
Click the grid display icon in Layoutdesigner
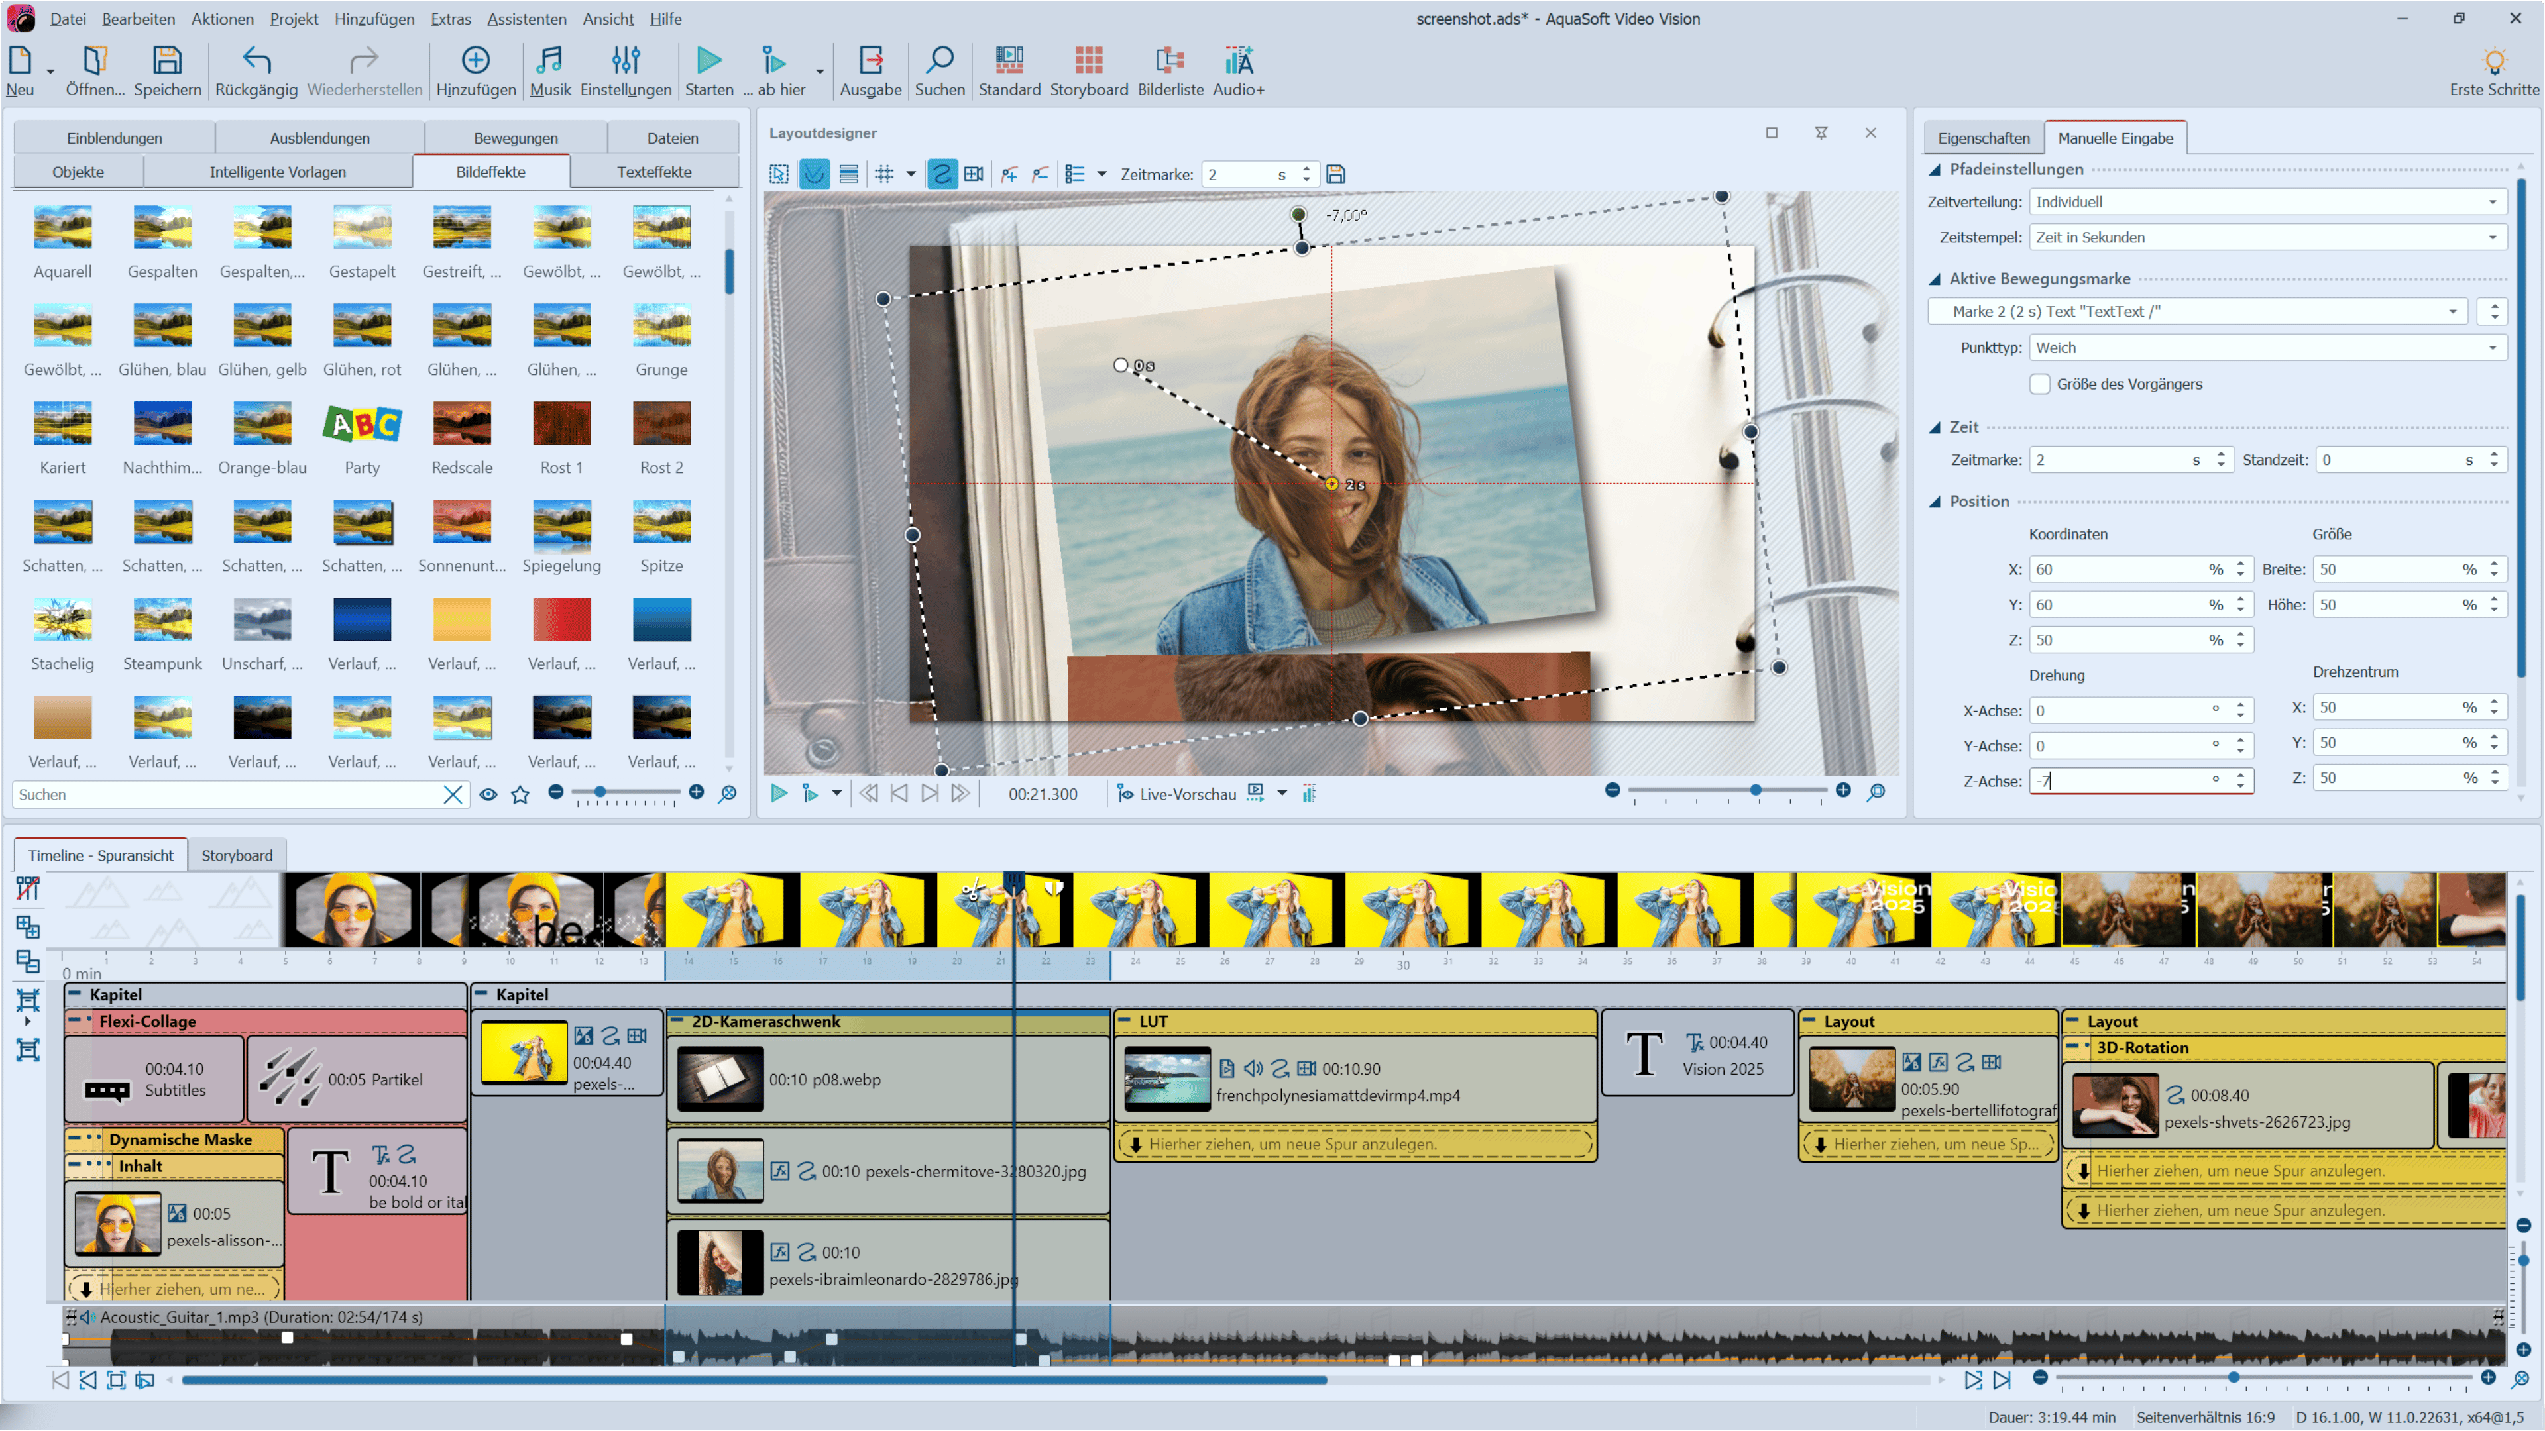point(884,174)
